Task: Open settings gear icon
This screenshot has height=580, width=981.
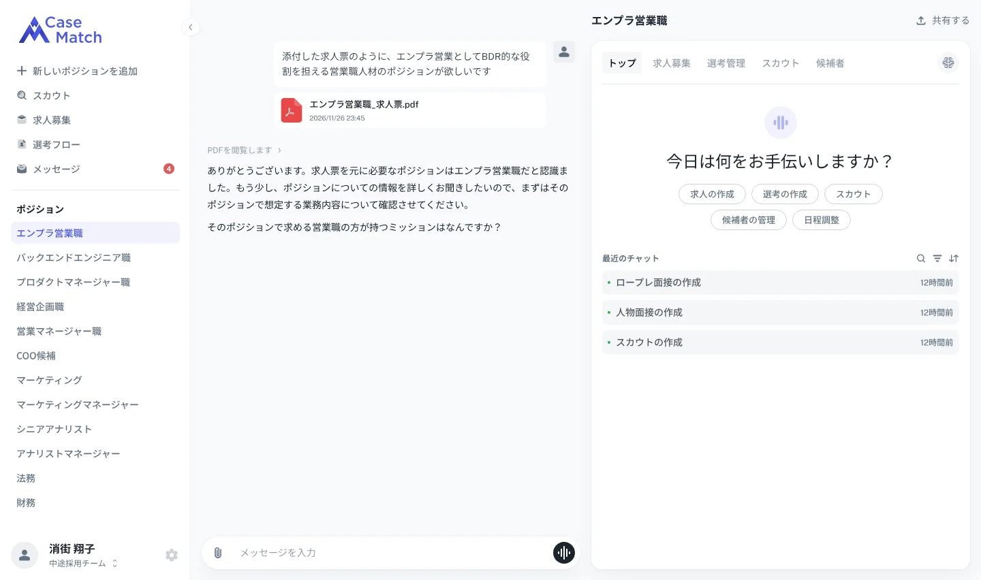Action: pos(172,555)
